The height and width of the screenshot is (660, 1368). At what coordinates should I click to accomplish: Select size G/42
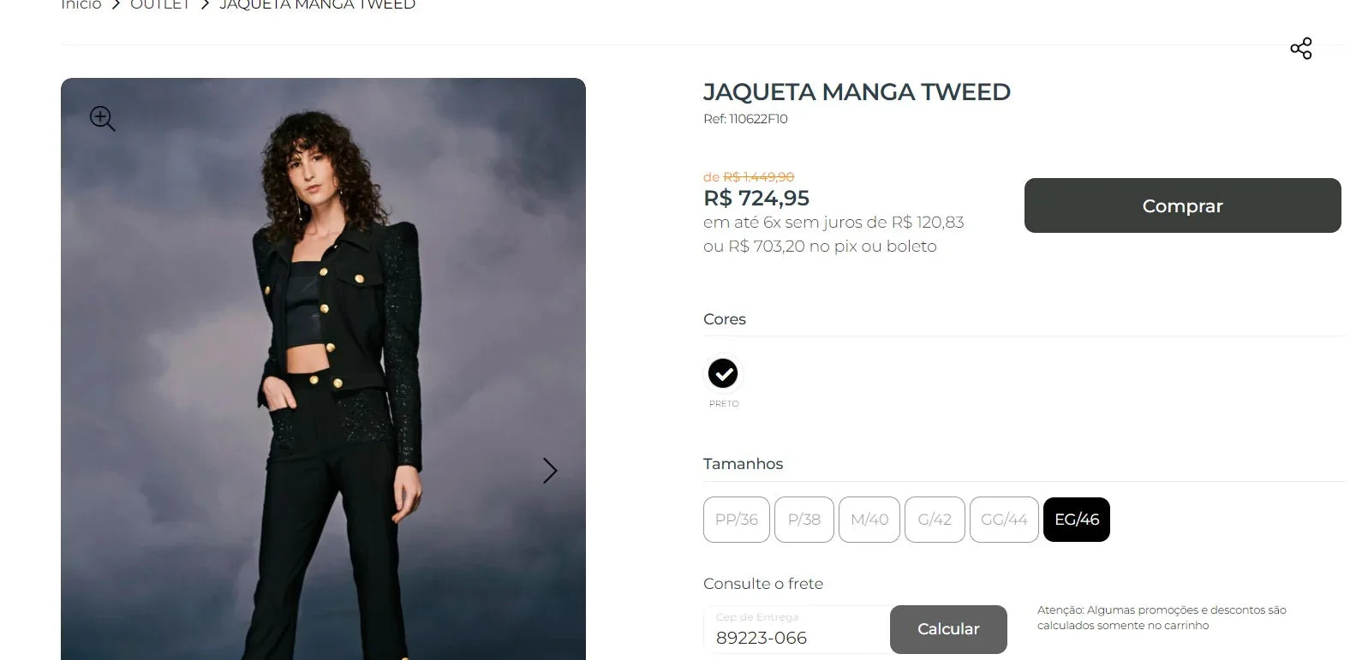click(935, 520)
